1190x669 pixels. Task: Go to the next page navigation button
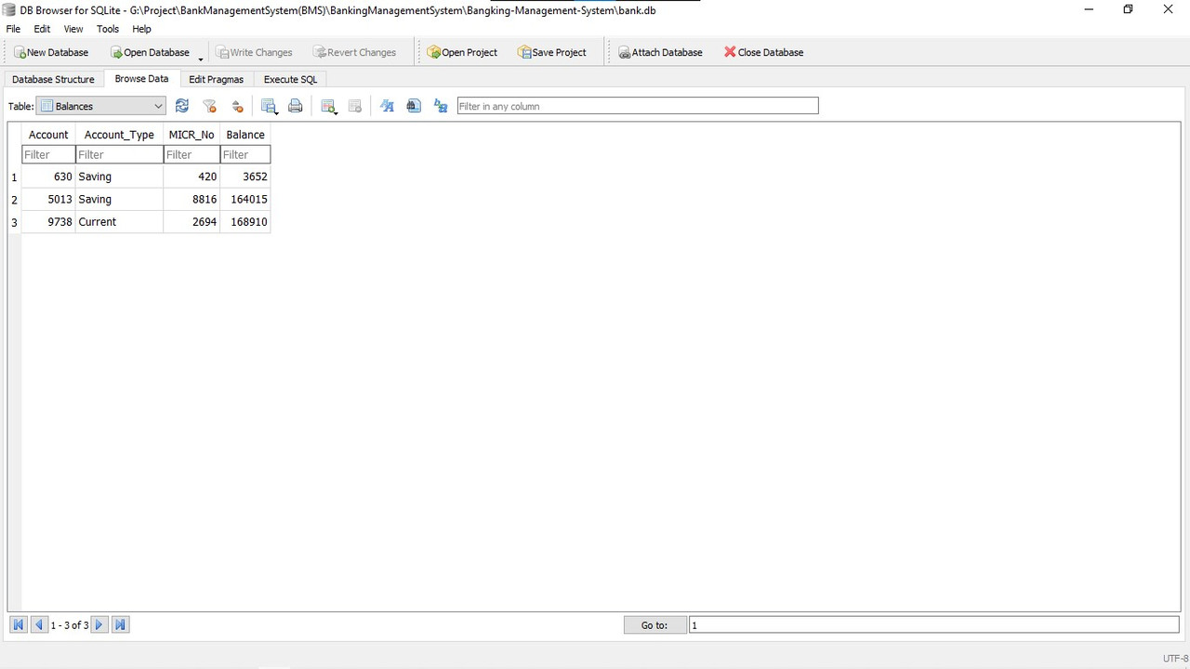pos(99,625)
